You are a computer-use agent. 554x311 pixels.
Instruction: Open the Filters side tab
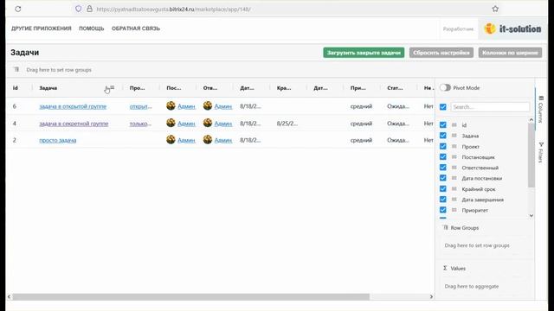pos(540,152)
